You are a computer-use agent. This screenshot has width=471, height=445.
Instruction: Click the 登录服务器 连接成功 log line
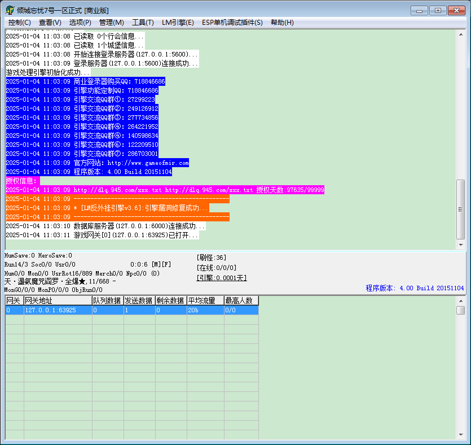coord(102,63)
